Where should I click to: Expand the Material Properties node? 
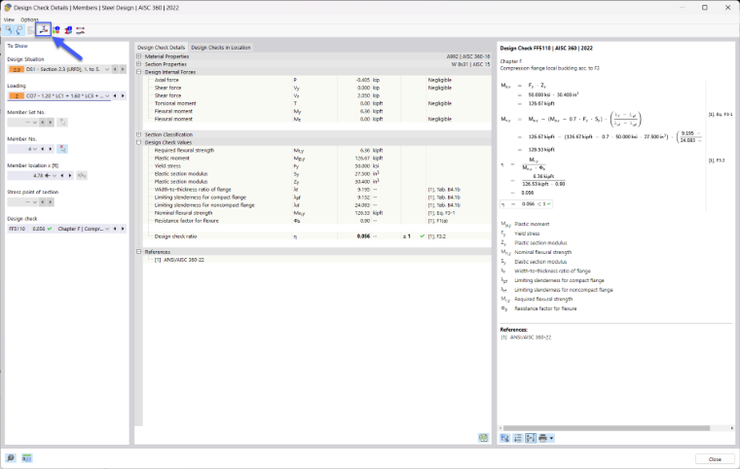coord(138,56)
